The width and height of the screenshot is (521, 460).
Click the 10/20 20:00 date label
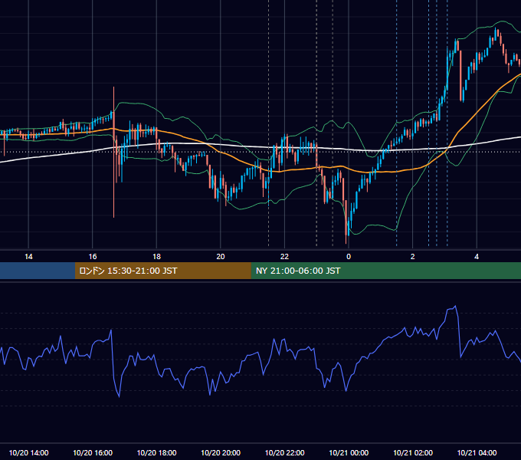click(221, 452)
